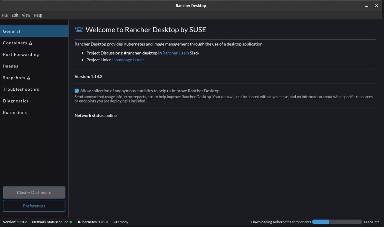
Task: Click the Kubernetes download progress bar
Action: pos(337,222)
